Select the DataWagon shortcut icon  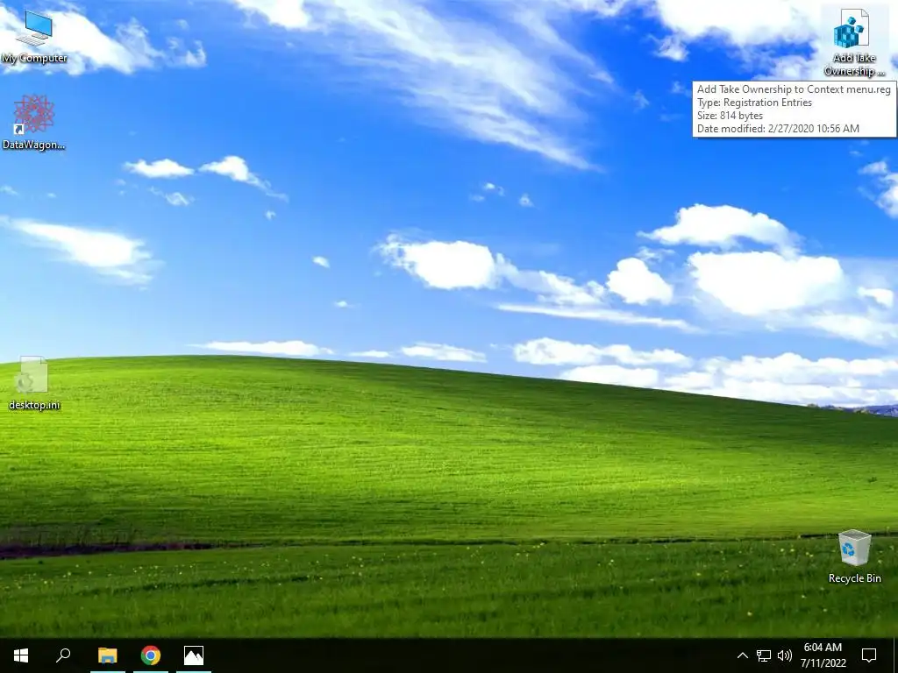[x=34, y=122]
